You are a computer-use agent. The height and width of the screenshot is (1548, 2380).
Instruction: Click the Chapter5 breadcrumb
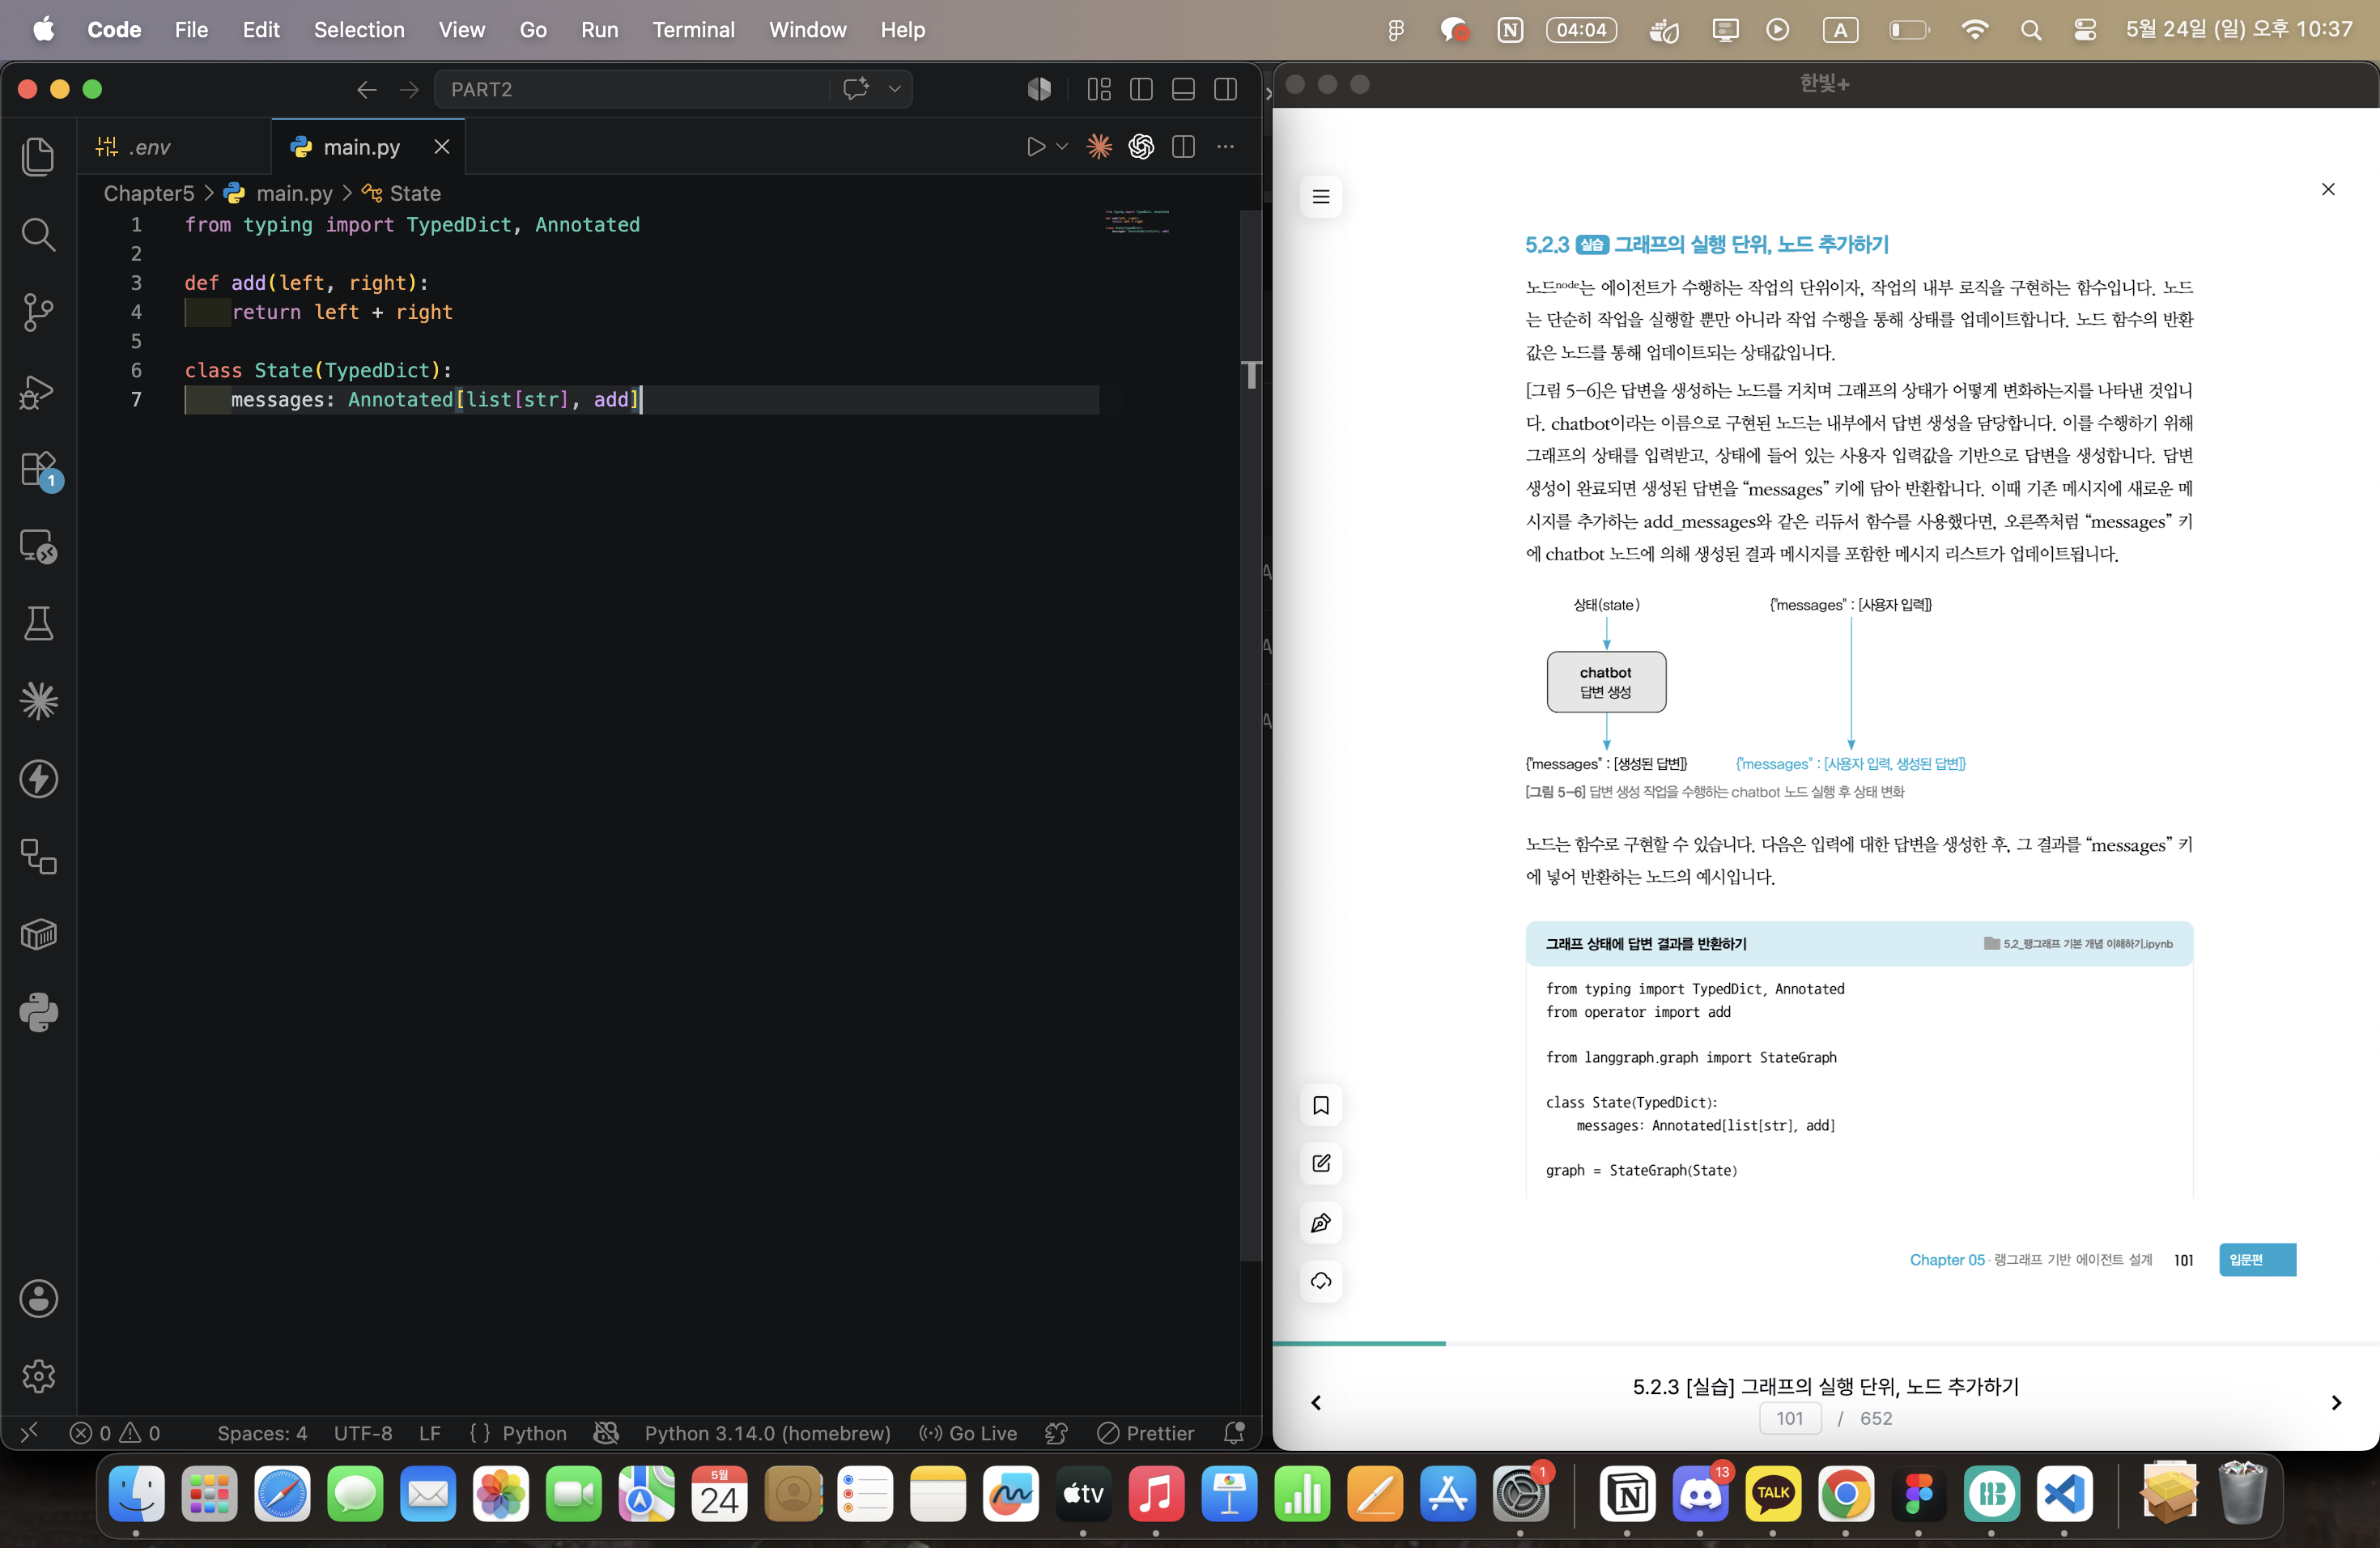[149, 193]
